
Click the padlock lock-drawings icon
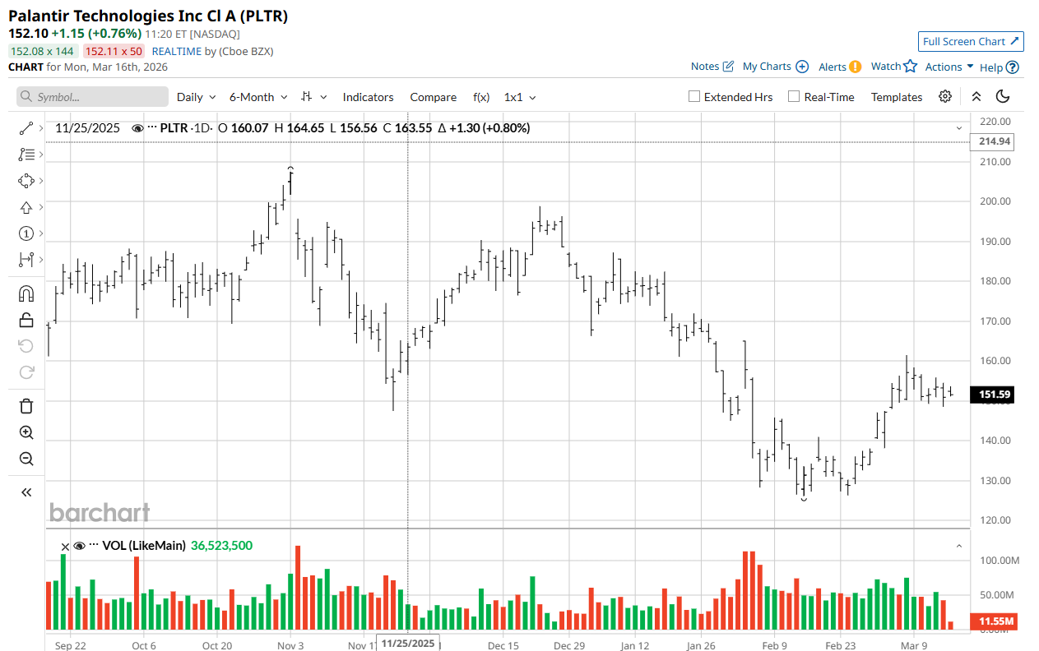(26, 320)
